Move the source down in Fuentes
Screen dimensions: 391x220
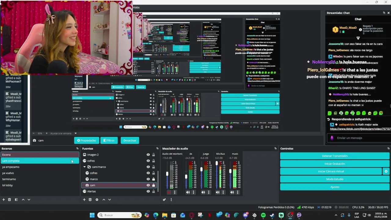[x=110, y=200]
